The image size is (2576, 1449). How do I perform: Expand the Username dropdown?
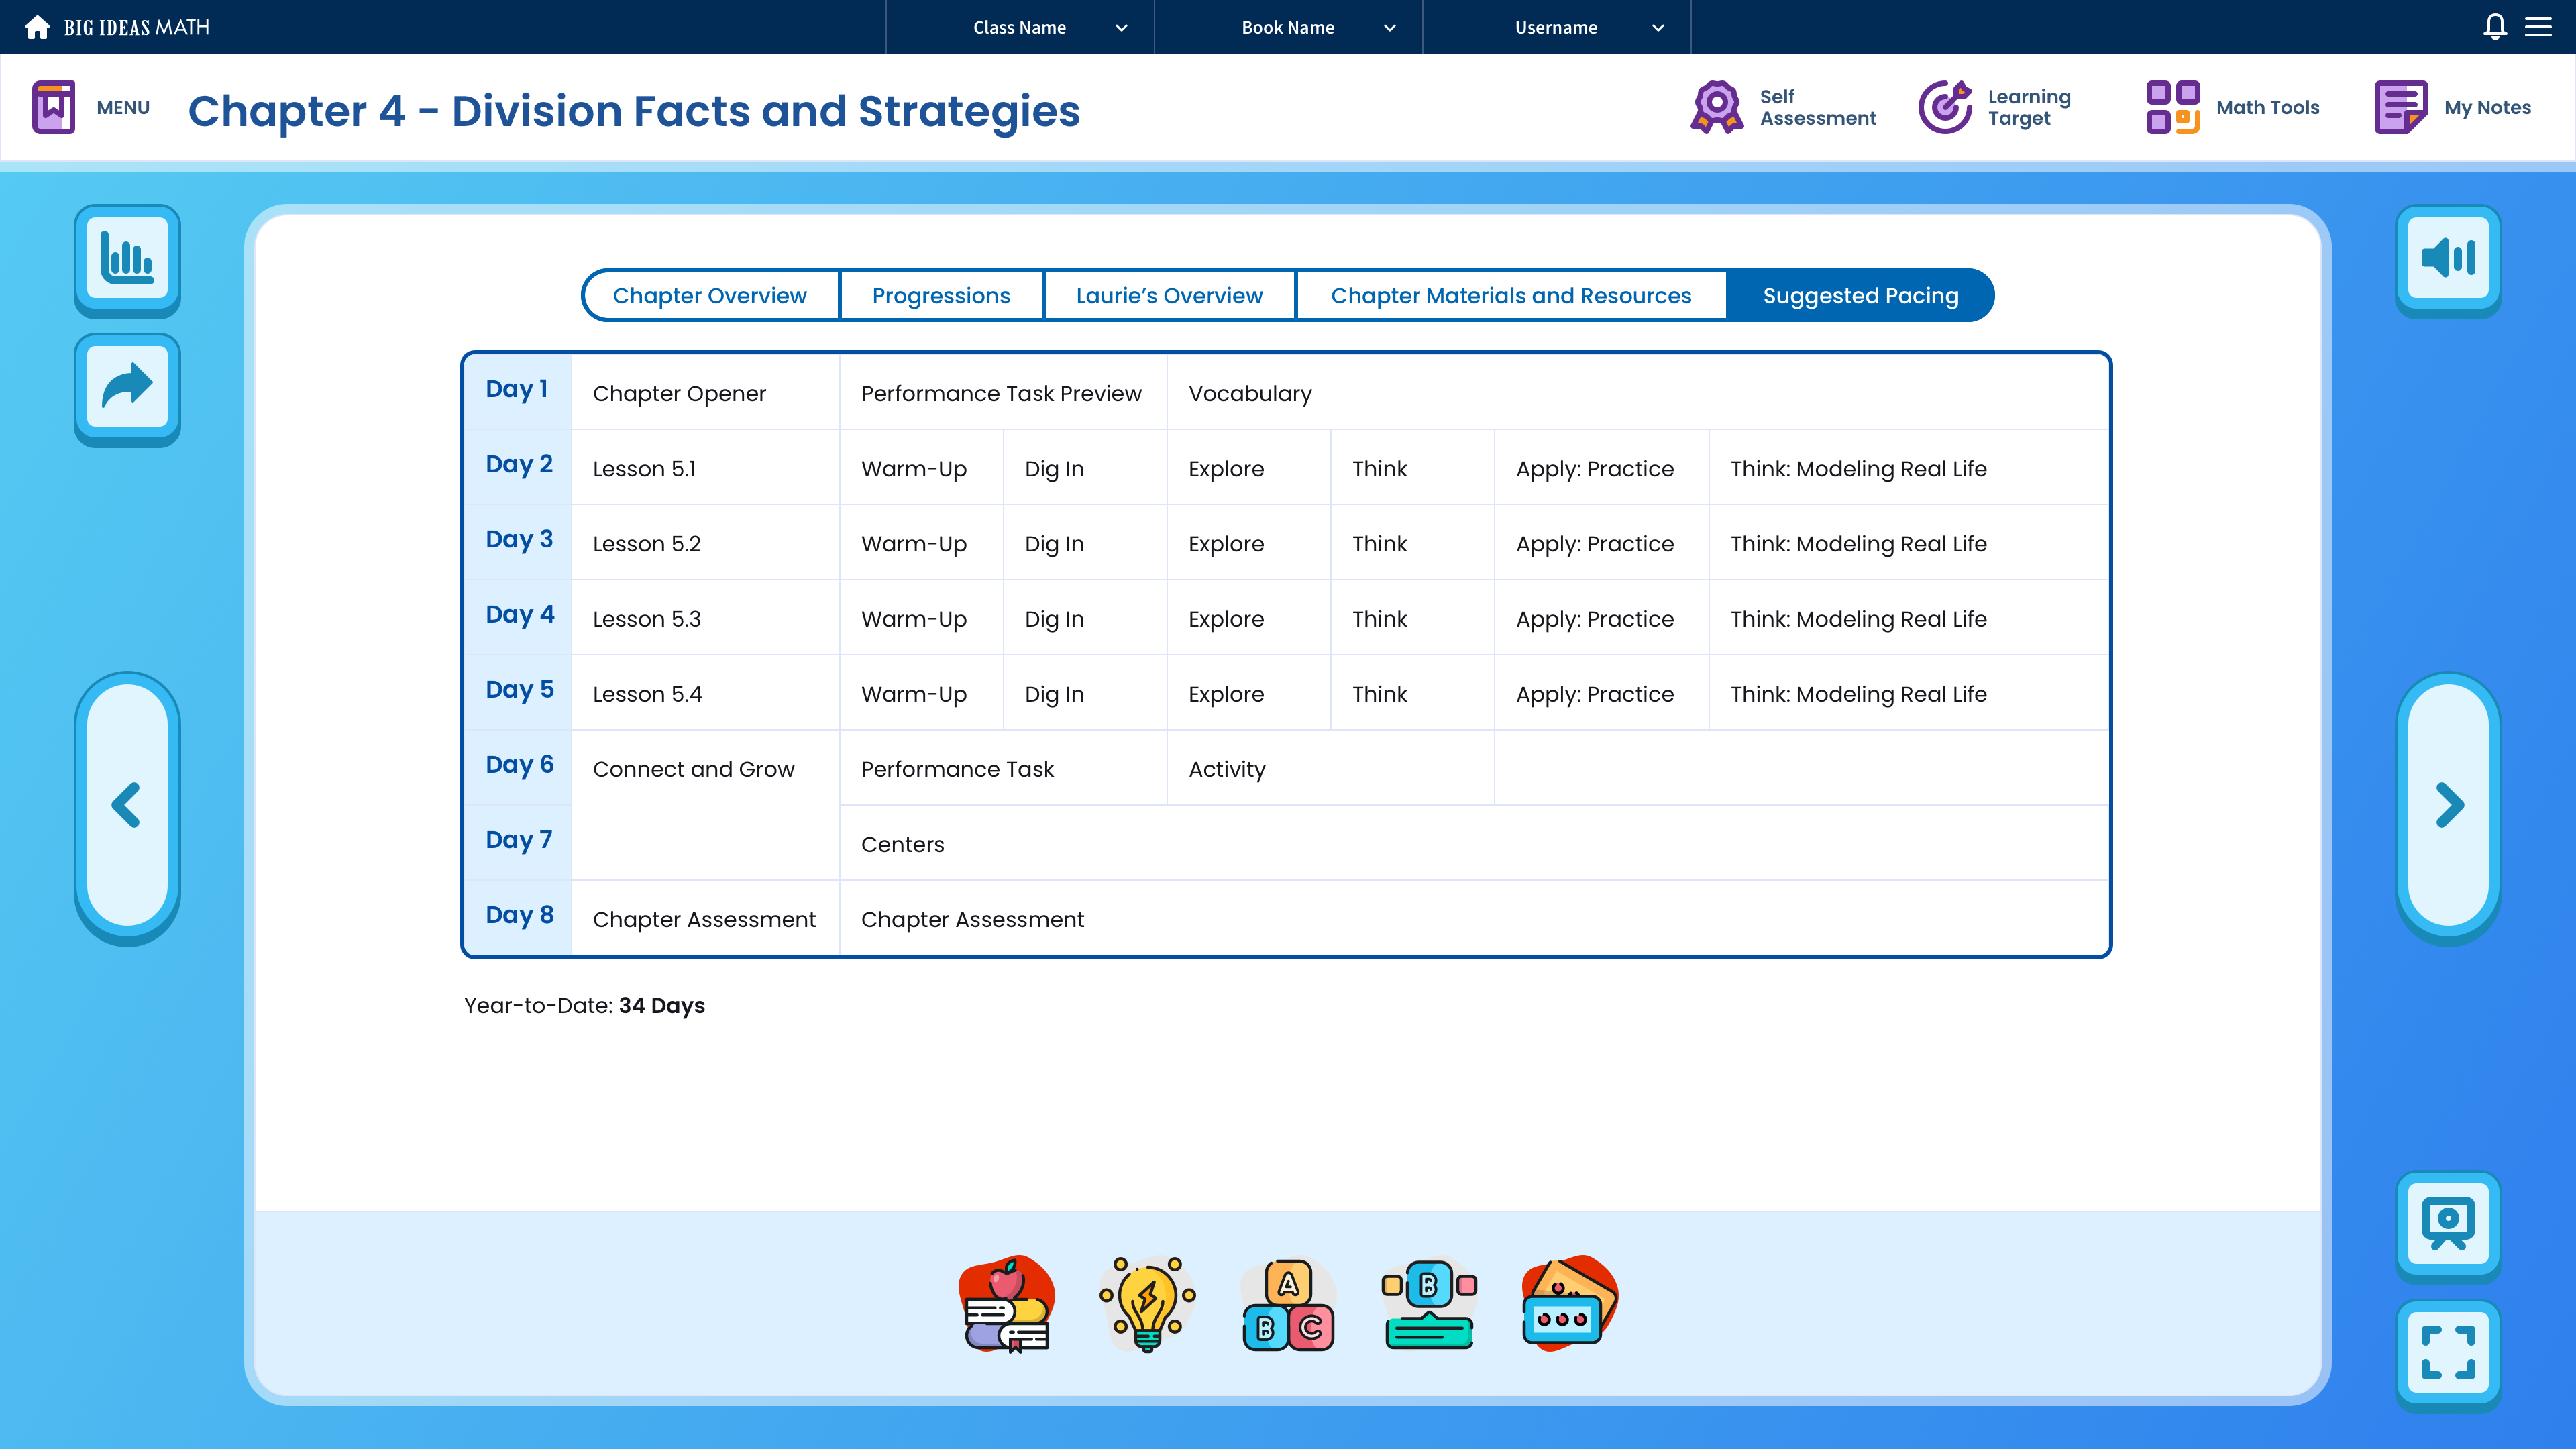coord(1556,27)
